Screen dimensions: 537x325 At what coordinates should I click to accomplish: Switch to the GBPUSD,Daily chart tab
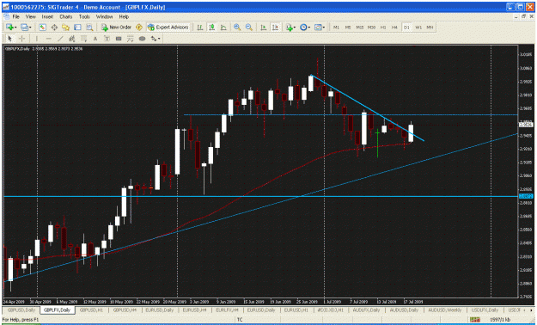coord(21,310)
